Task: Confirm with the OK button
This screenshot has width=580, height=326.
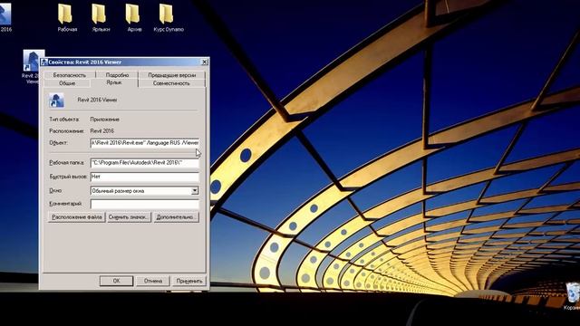Action: pyautogui.click(x=116, y=281)
